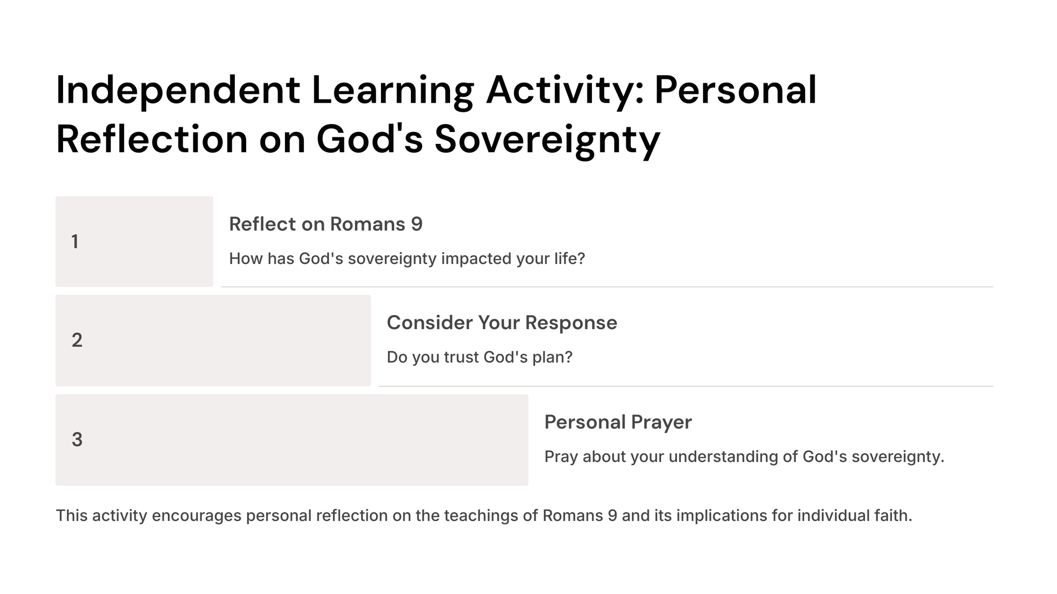Select the title line "Reflection on God's Sovereignty"

coord(358,139)
